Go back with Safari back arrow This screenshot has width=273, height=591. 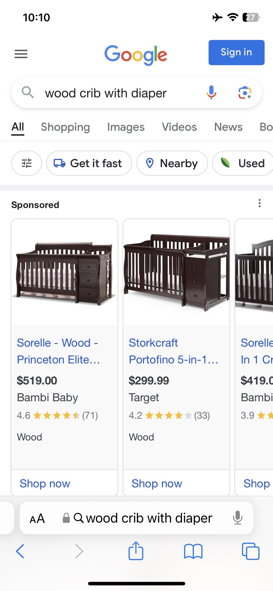pos(20,551)
